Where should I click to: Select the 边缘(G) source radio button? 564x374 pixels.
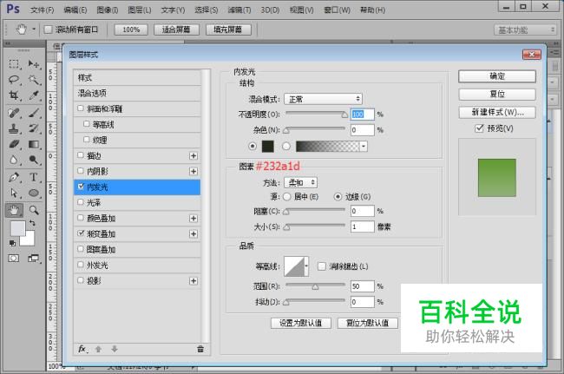click(338, 197)
